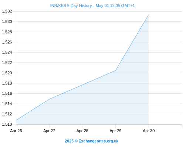Viewport: 183px width, 147px height.
Task: Click the 1.510 y-axis label
Action: click(x=7, y=124)
